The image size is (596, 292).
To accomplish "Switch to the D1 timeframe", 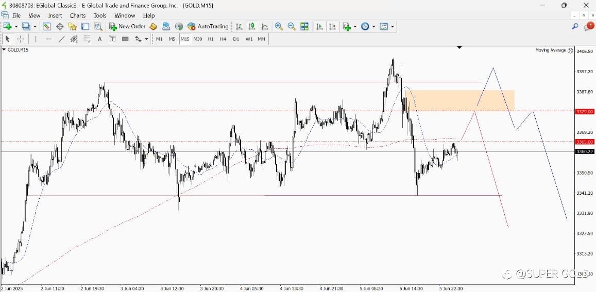I will [x=236, y=39].
